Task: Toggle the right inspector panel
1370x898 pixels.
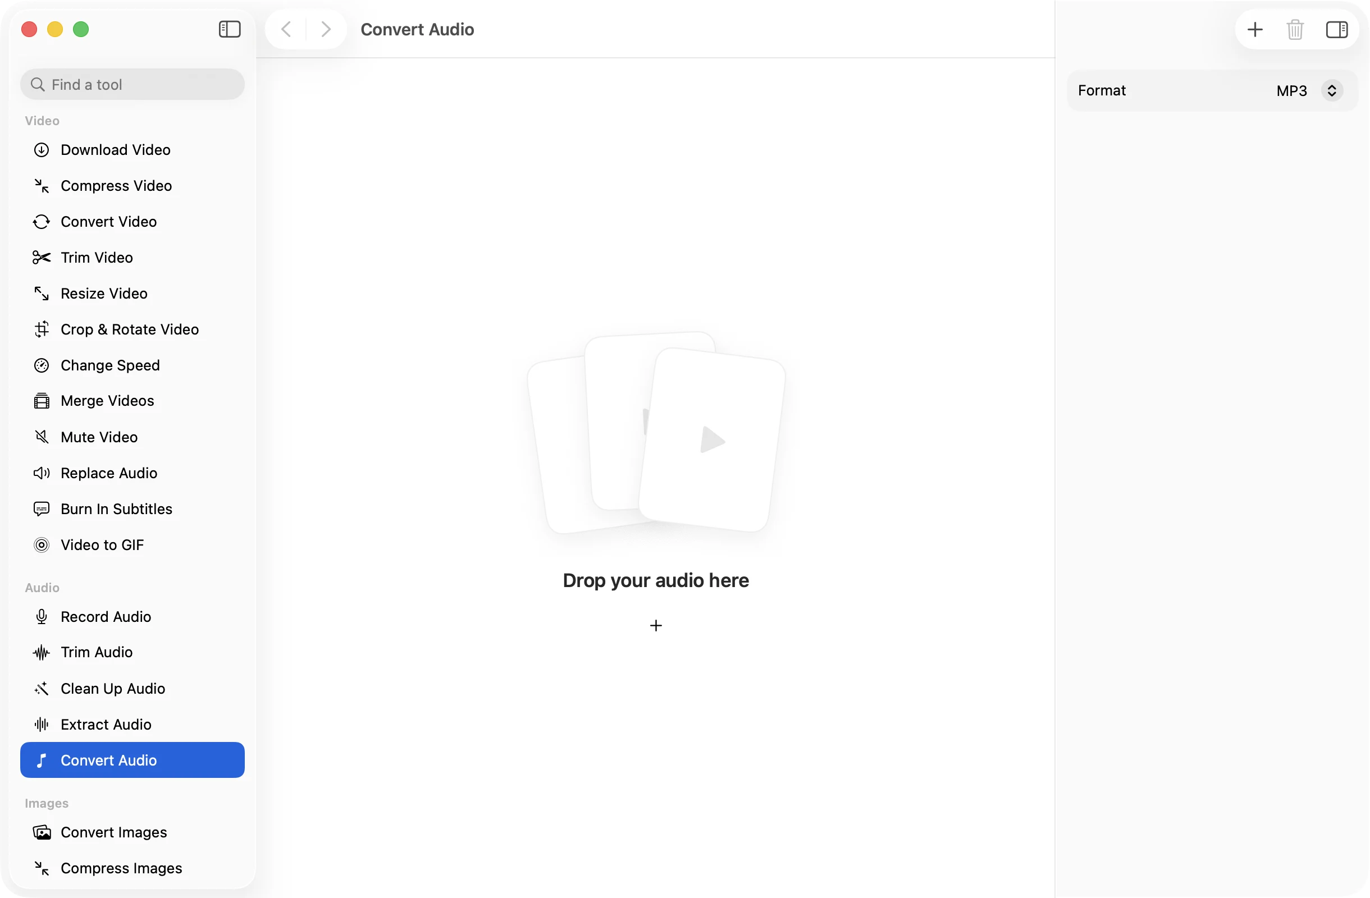Action: tap(1337, 29)
